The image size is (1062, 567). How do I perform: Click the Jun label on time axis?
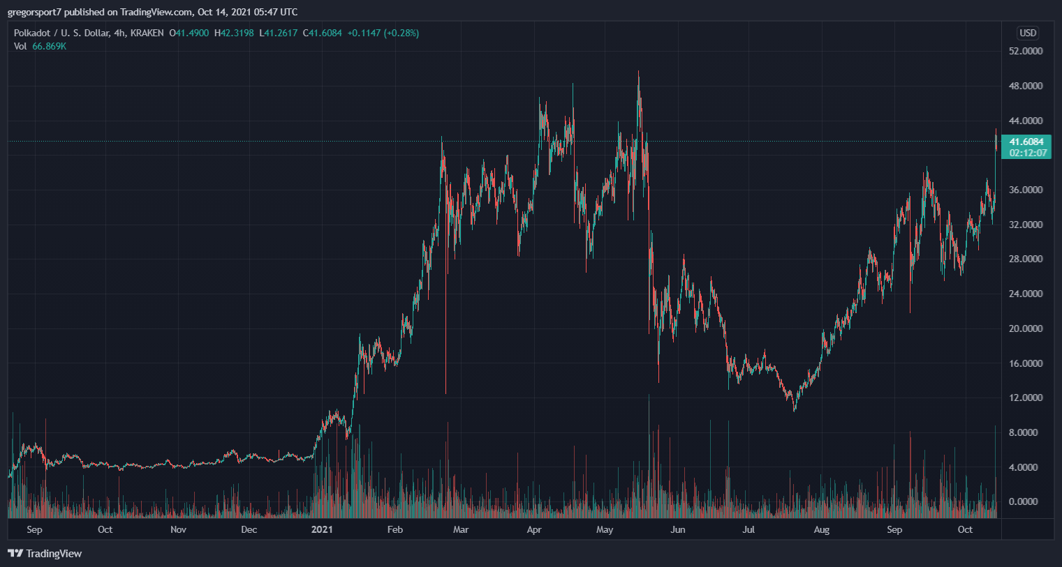pyautogui.click(x=677, y=529)
